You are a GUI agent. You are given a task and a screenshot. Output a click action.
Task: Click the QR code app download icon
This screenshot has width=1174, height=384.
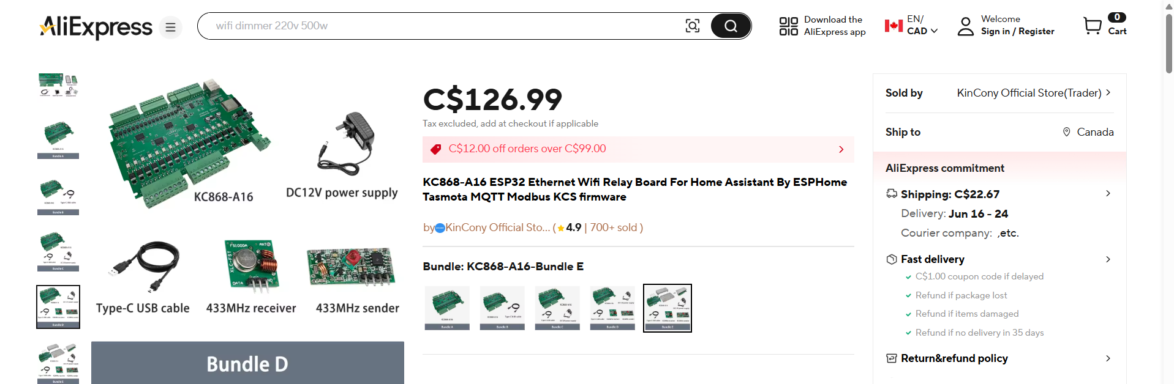click(788, 26)
